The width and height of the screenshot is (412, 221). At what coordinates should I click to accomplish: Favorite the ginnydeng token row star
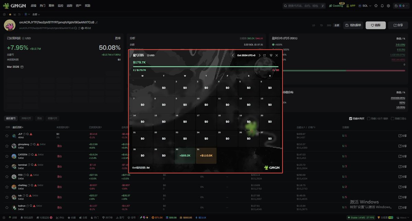[7, 146]
